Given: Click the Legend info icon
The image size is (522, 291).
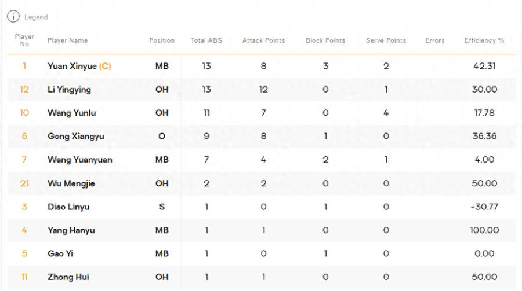Looking at the screenshot, I should point(13,17).
